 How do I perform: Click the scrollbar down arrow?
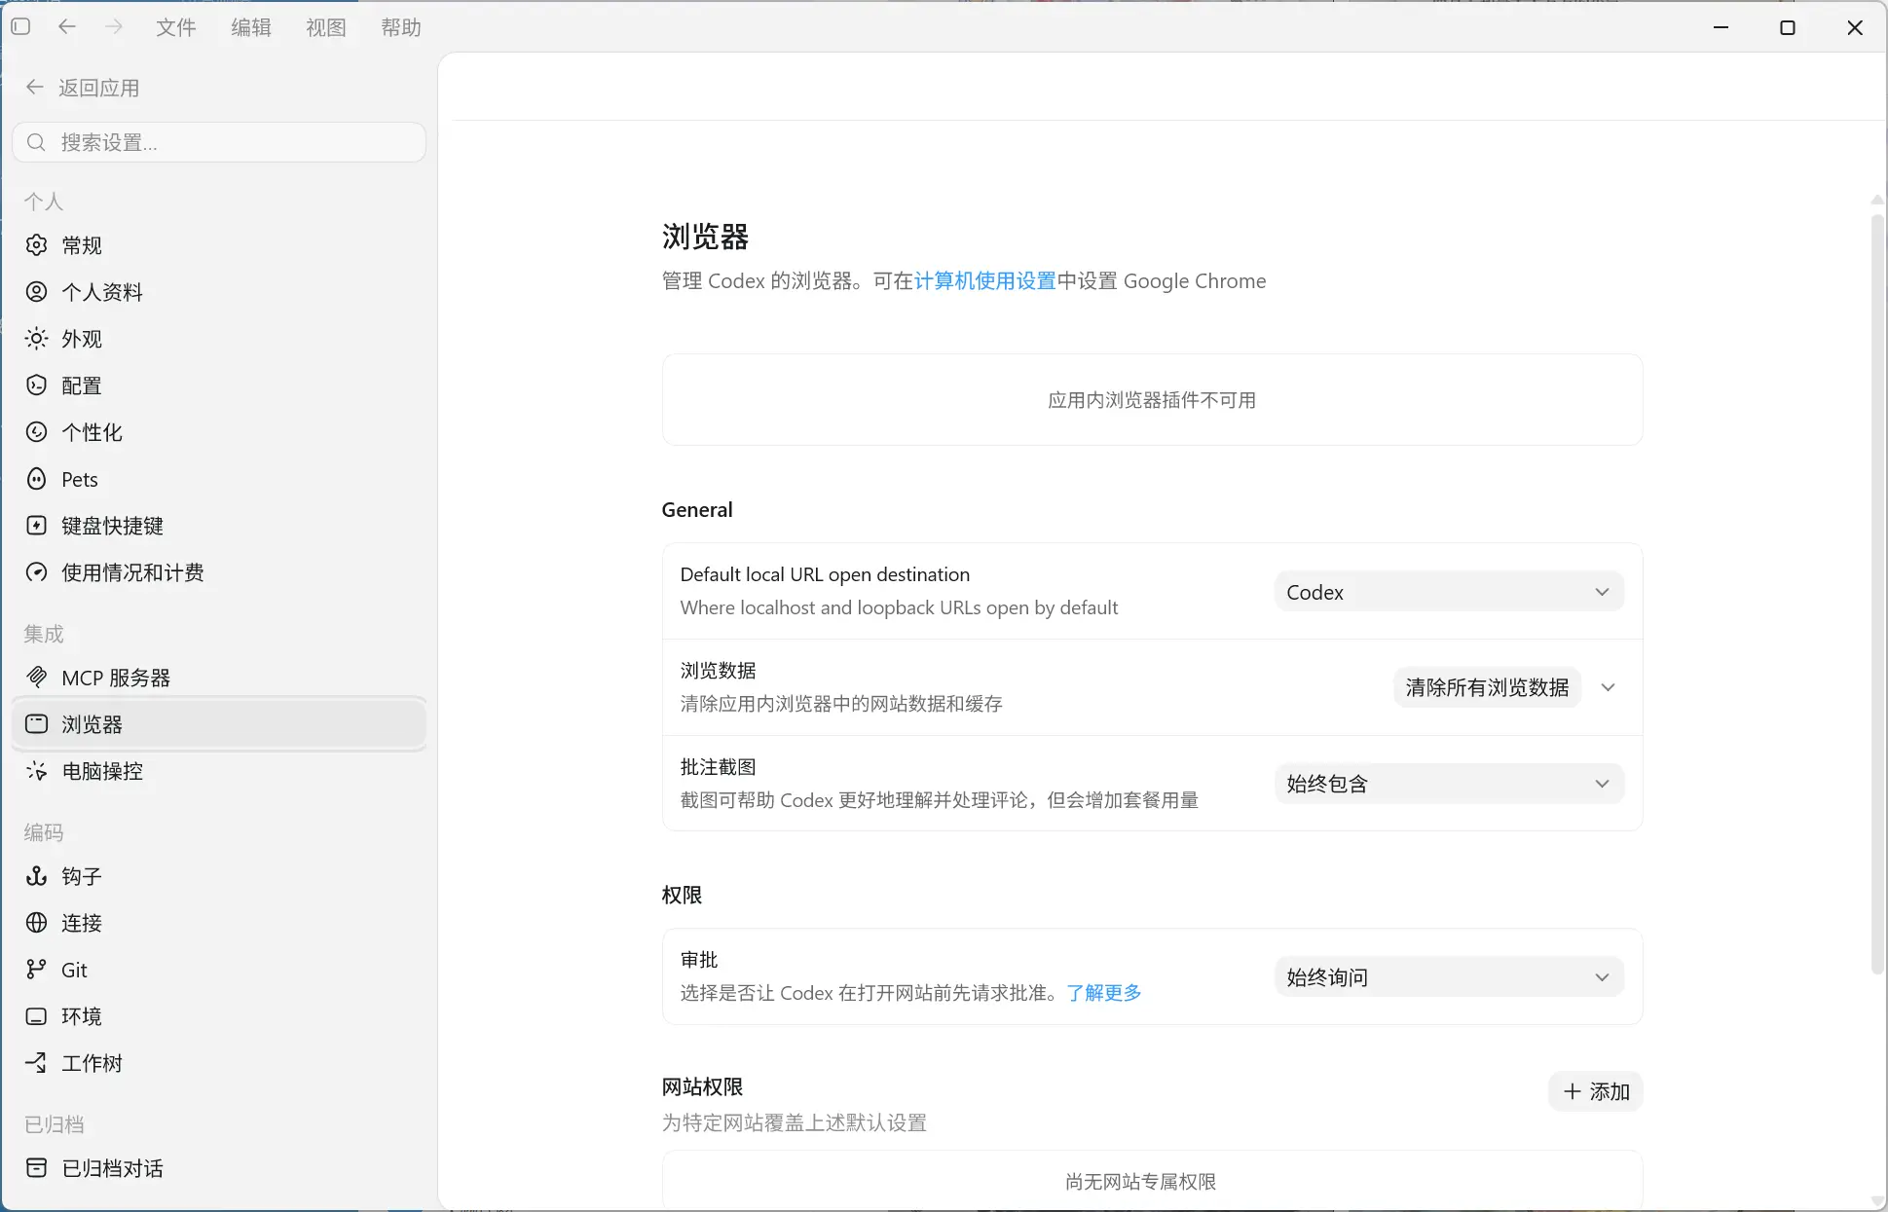point(1877,1201)
